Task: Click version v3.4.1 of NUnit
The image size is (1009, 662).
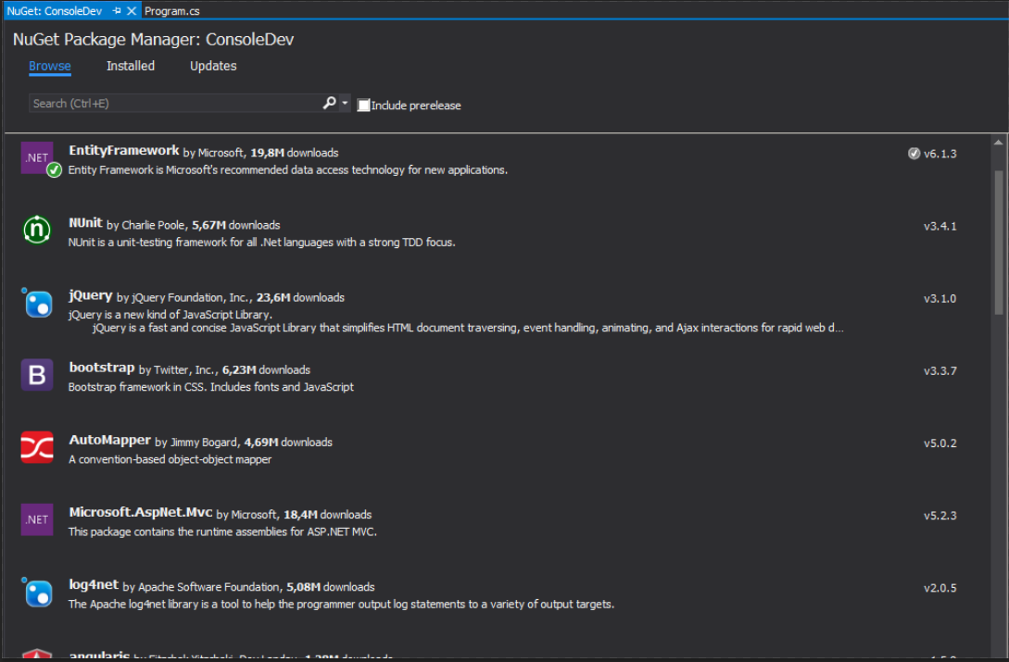Action: click(x=940, y=226)
